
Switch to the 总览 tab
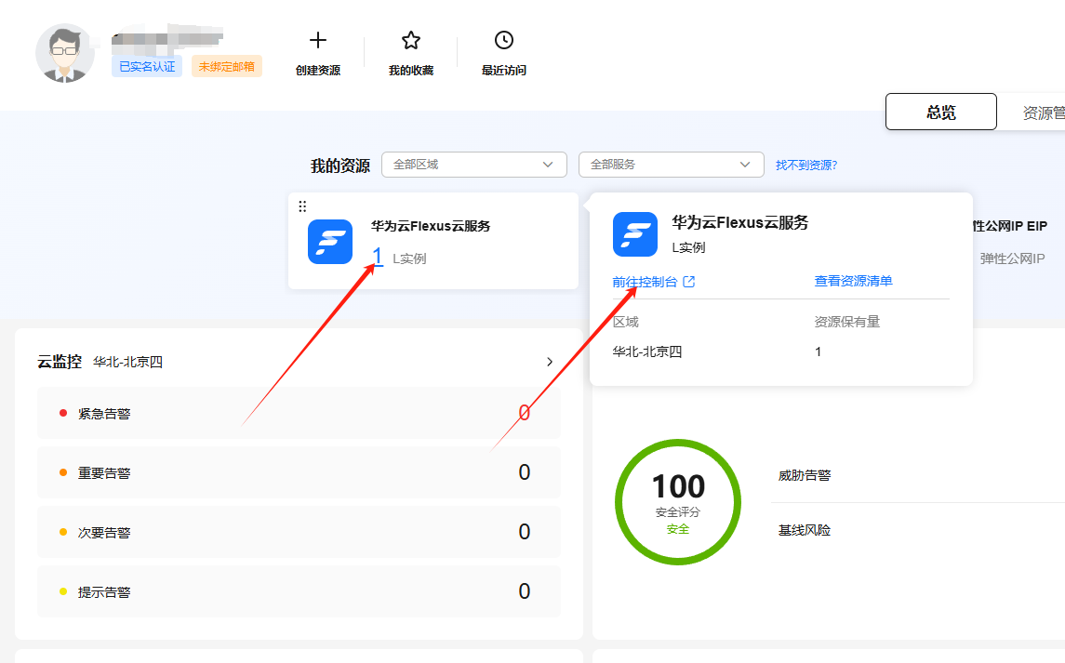point(941,113)
